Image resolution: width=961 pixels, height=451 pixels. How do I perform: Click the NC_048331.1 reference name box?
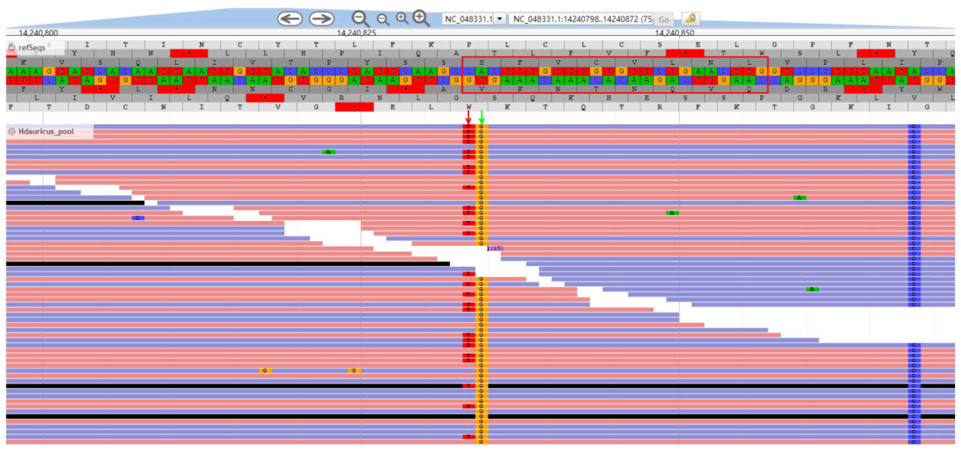click(468, 19)
